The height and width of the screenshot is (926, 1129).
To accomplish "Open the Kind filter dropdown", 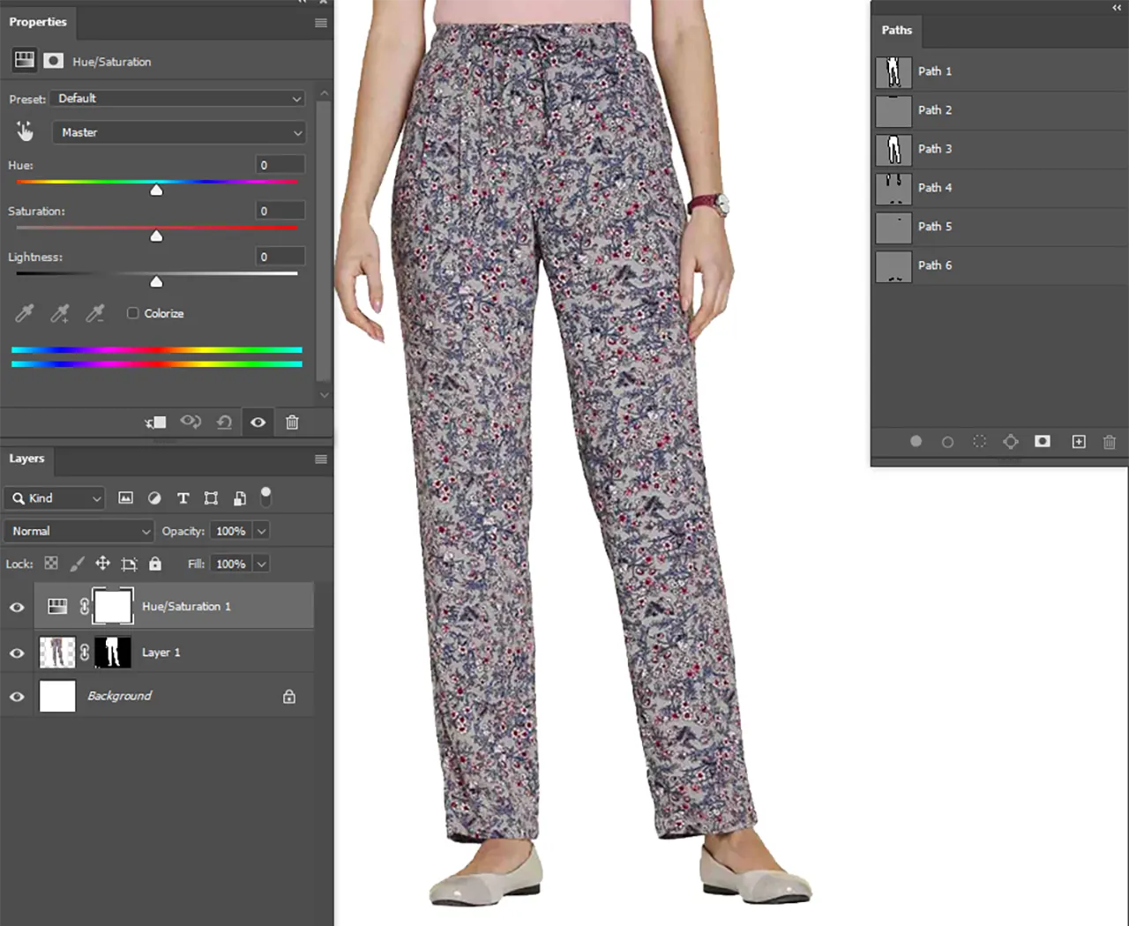I will click(55, 498).
